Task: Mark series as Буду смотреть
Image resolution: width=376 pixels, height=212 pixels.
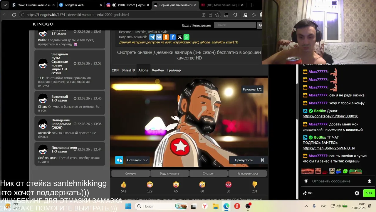Action: tap(169, 173)
